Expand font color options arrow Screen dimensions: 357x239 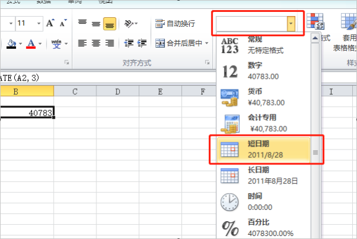pos(40,44)
